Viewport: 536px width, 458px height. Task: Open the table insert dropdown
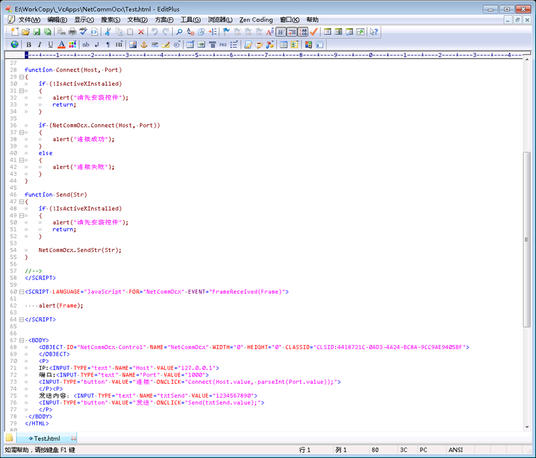click(190, 45)
